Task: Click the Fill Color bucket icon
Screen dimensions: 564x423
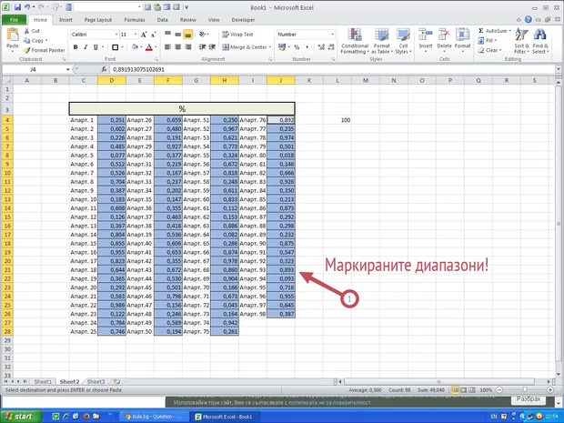Action: (x=135, y=47)
